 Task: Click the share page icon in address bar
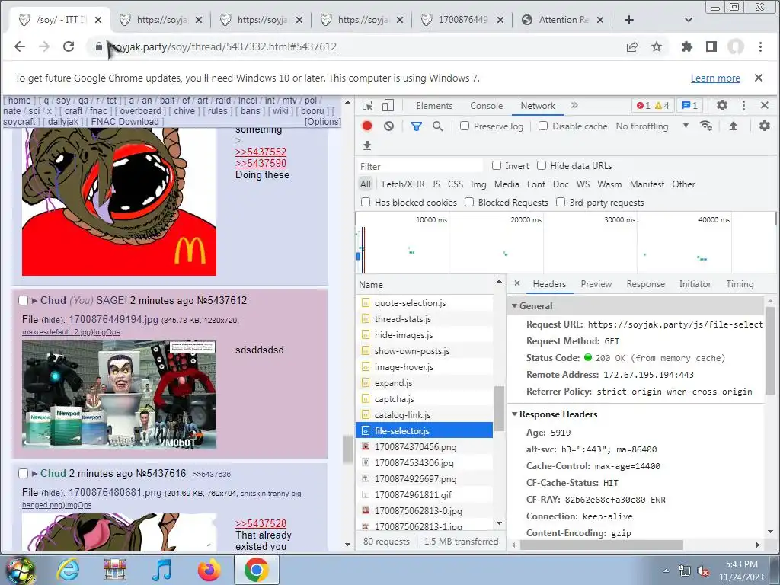tap(632, 46)
